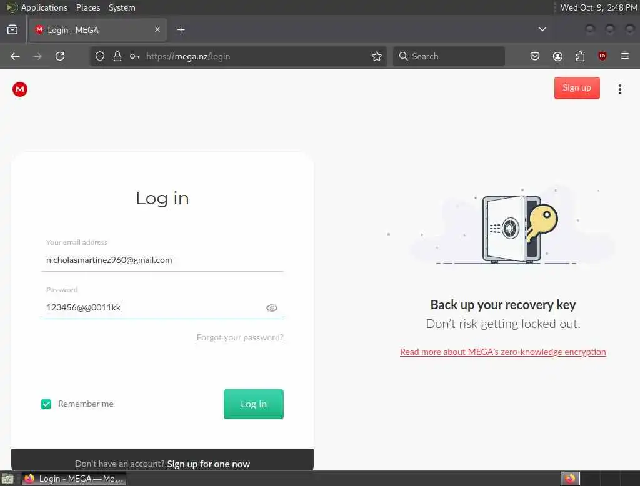Image resolution: width=640 pixels, height=486 pixels.
Task: Open the extensions puzzle icon
Action: (580, 56)
